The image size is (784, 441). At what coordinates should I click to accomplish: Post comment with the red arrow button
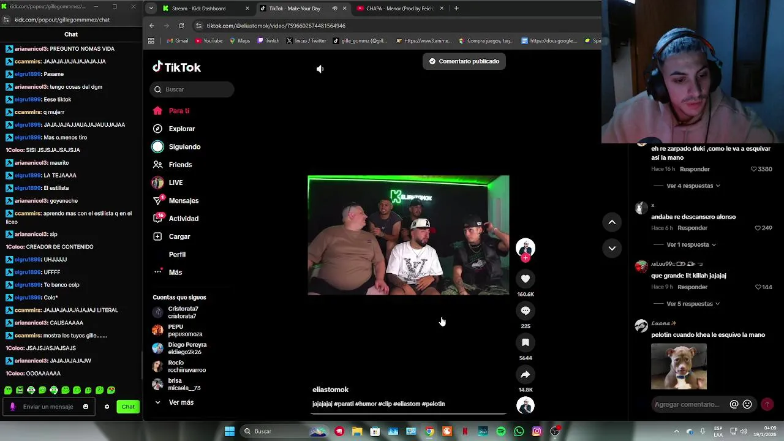click(767, 404)
